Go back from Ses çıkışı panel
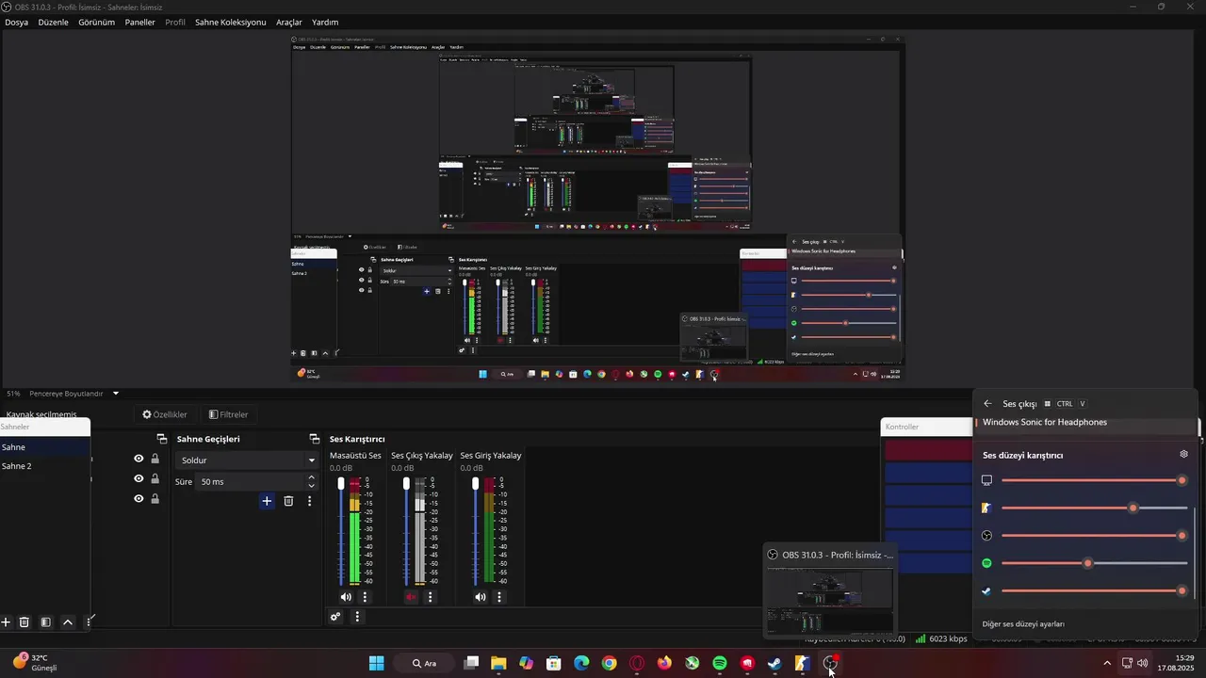Image resolution: width=1206 pixels, height=678 pixels. click(987, 404)
